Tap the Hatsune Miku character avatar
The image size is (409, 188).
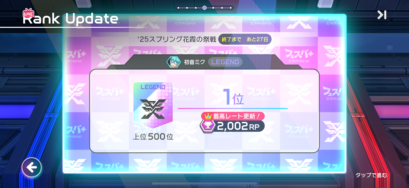(174, 62)
